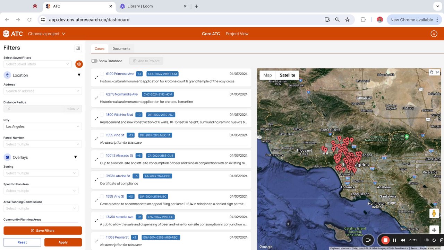Open Project View in the header
The width and height of the screenshot is (444, 250).
[x=237, y=34]
